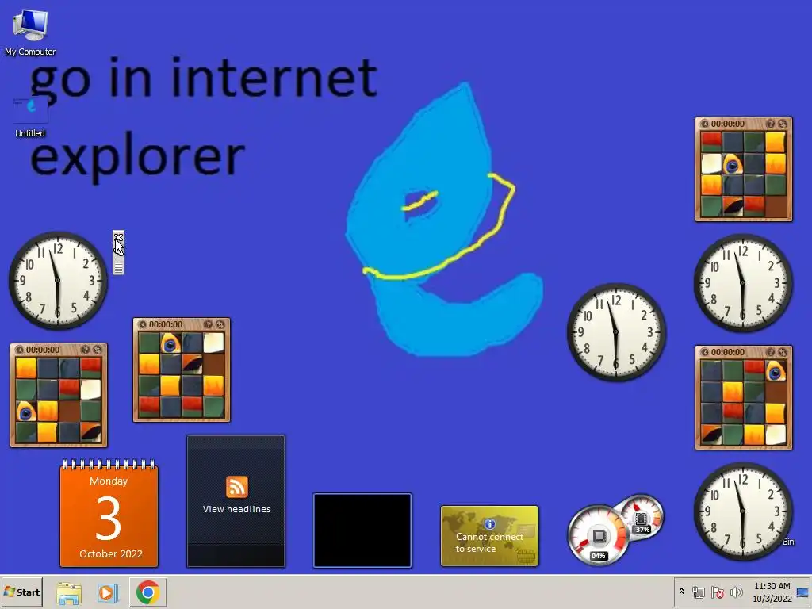Grab the drag handle beside the clock gadget
The image size is (812, 609).
tap(118, 268)
